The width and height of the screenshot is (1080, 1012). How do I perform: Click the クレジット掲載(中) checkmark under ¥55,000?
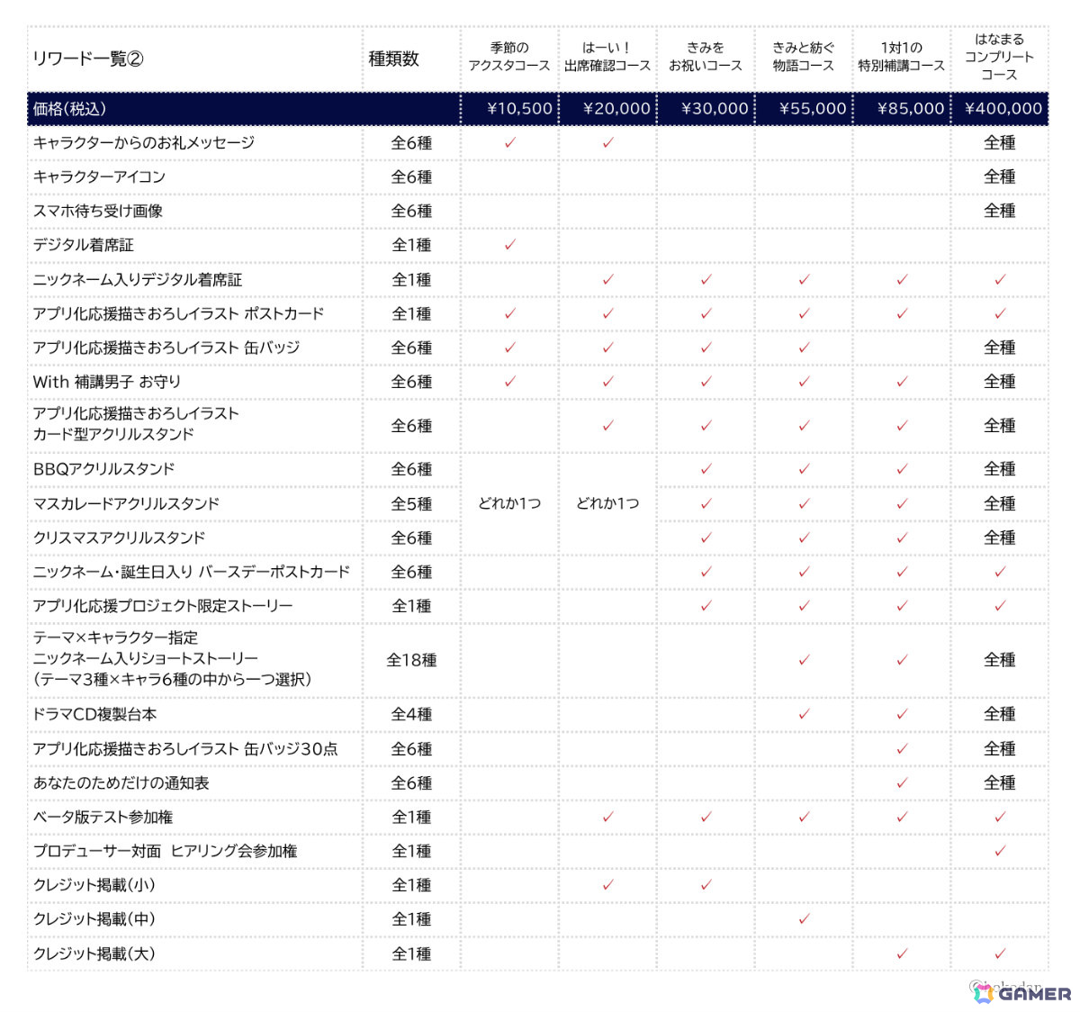tap(804, 918)
